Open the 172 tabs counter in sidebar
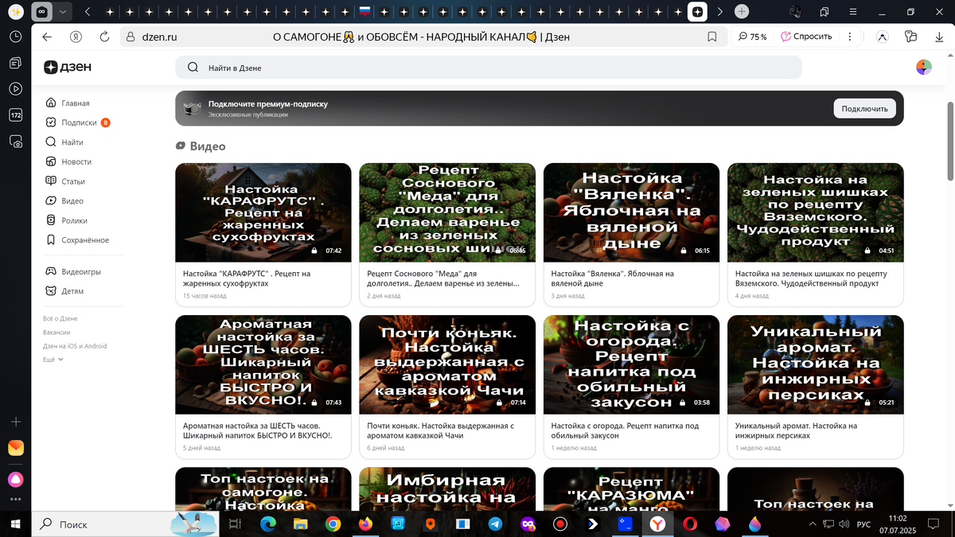 pyautogui.click(x=15, y=115)
